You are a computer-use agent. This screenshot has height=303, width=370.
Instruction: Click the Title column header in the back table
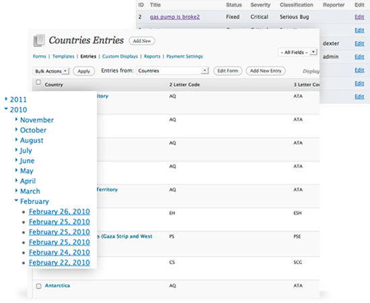[155, 5]
